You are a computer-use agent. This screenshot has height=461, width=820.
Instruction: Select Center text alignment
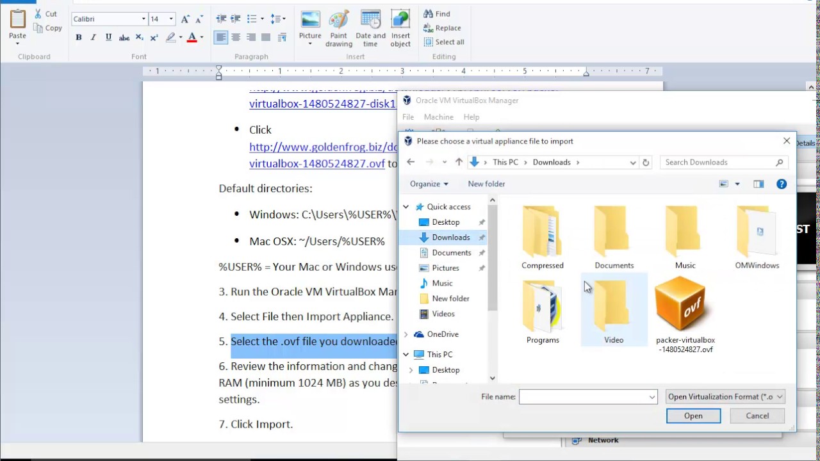pyautogui.click(x=236, y=38)
